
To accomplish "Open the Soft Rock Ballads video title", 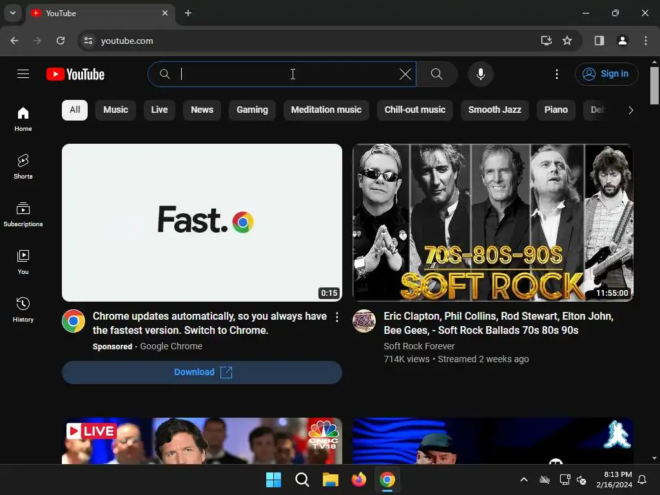I will tap(498, 323).
